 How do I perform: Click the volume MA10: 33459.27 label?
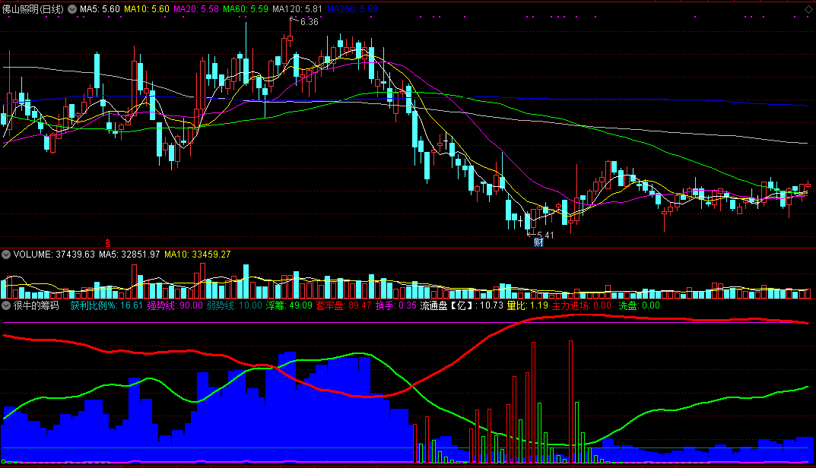(197, 255)
